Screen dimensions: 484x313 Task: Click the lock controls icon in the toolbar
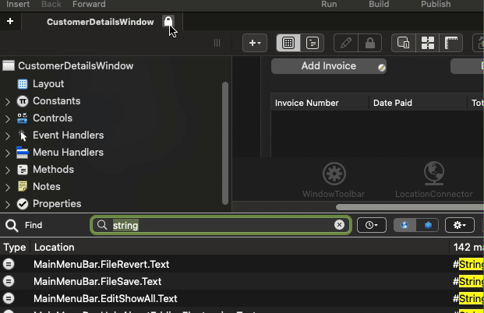(369, 43)
